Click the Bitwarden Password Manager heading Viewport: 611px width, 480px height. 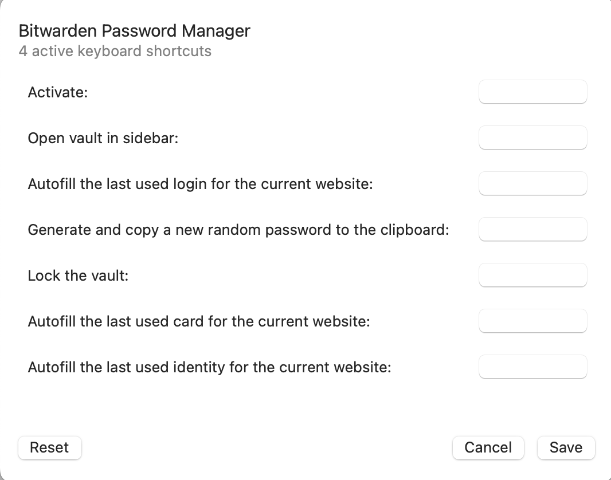coord(134,31)
